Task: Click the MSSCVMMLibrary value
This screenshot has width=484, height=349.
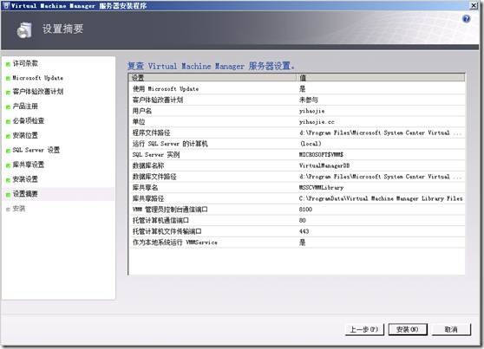Action: [321, 188]
